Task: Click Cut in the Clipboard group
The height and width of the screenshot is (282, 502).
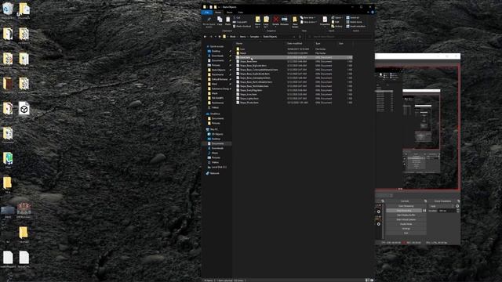Action: click(237, 17)
